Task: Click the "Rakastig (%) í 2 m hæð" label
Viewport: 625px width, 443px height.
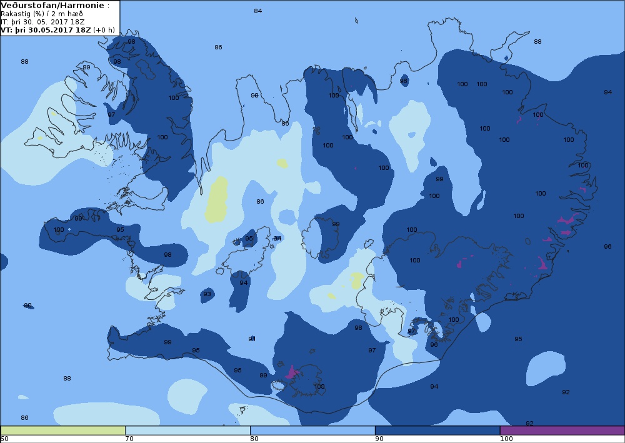Action: point(42,14)
